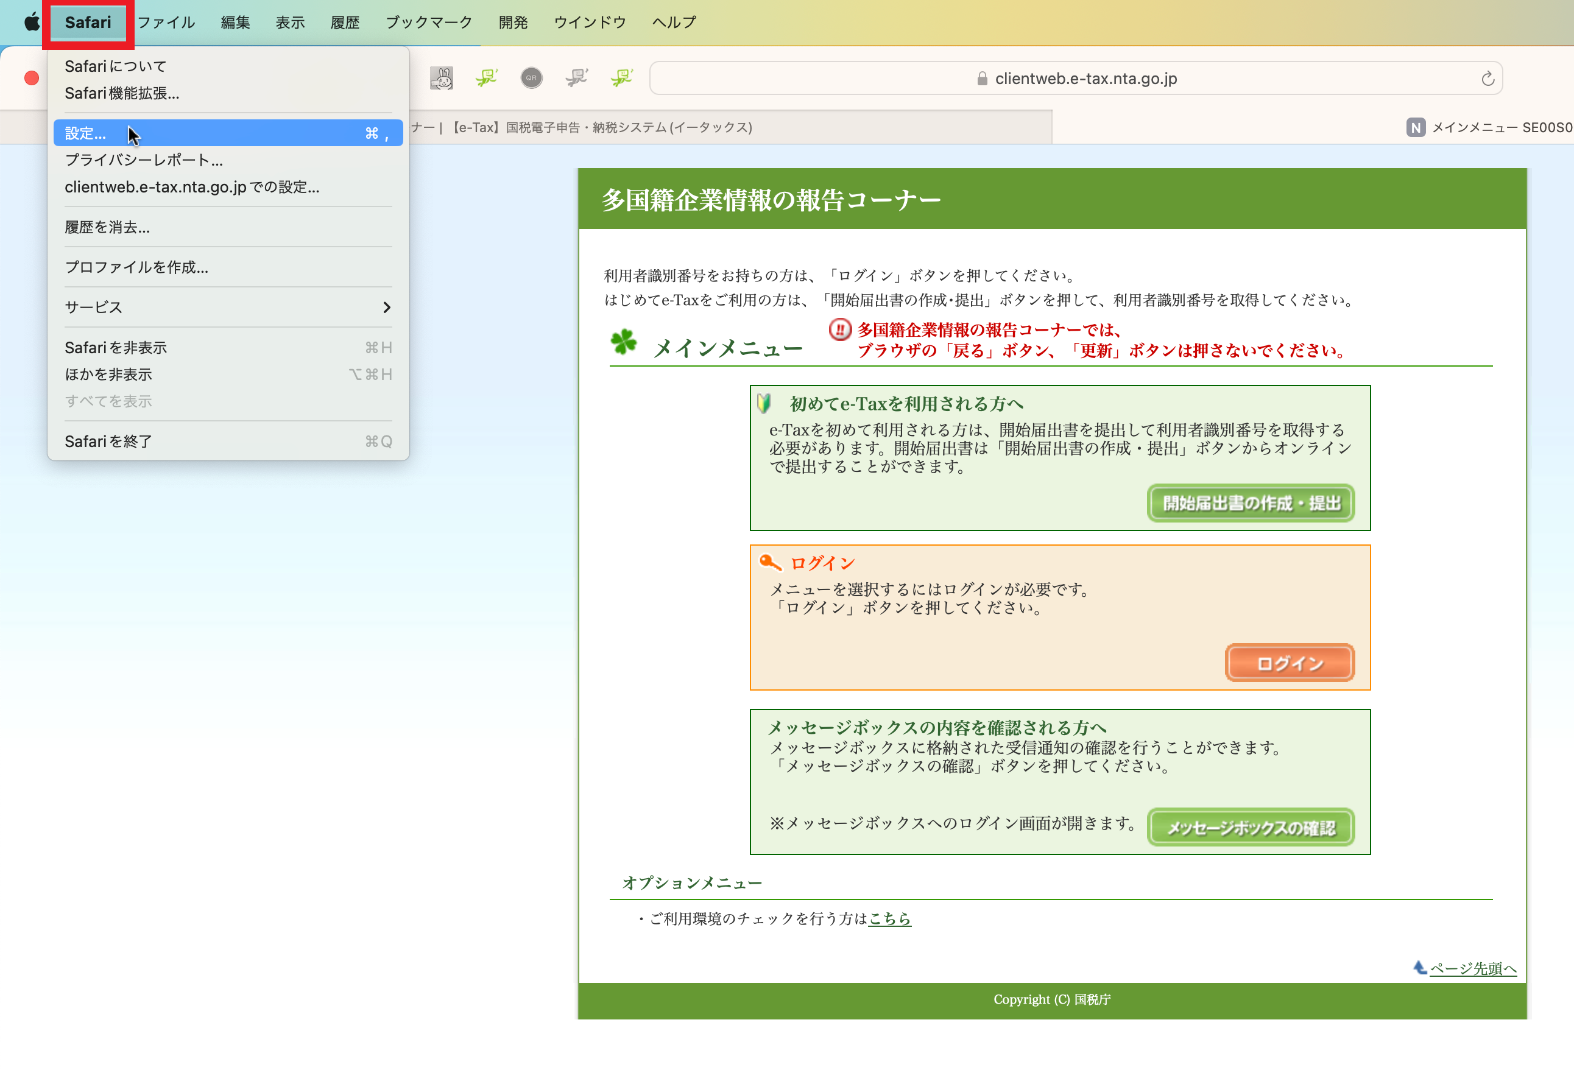Click the 初めてe-Taxを利用される方へ heading
Screen dimensions: 1574x1070
[x=906, y=404]
